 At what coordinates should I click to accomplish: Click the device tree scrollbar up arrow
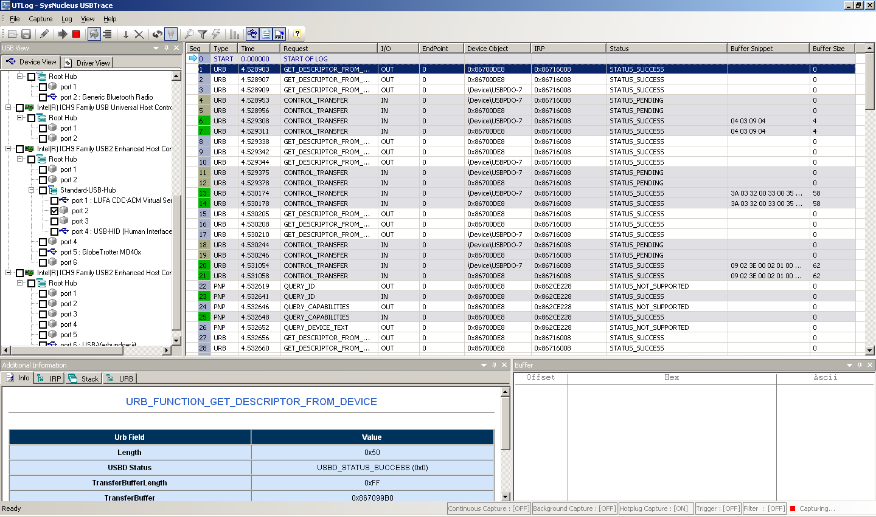[176, 76]
